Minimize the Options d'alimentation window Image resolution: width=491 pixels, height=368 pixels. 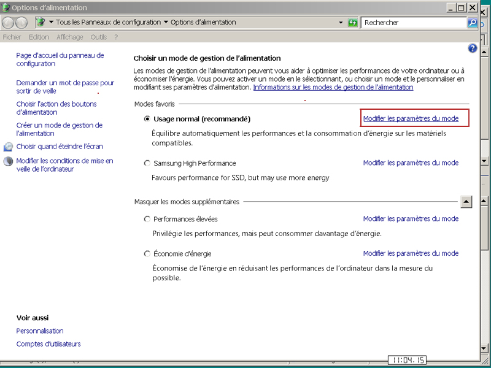pos(450,8)
